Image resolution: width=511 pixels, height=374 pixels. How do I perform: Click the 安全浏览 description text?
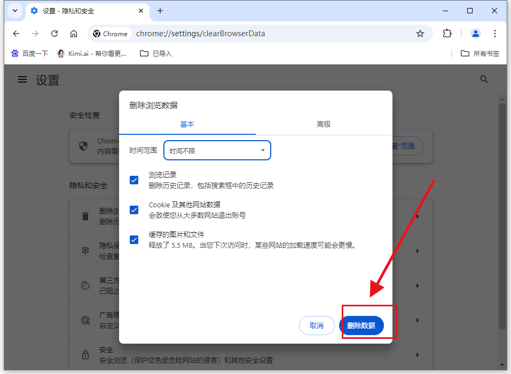click(x=186, y=360)
